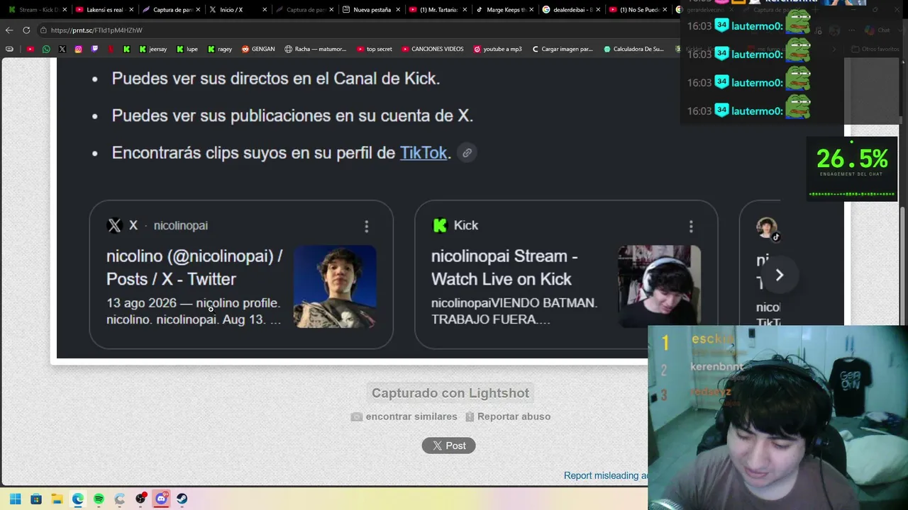
Task: Open the 'top secret' bookmark
Action: coord(375,49)
